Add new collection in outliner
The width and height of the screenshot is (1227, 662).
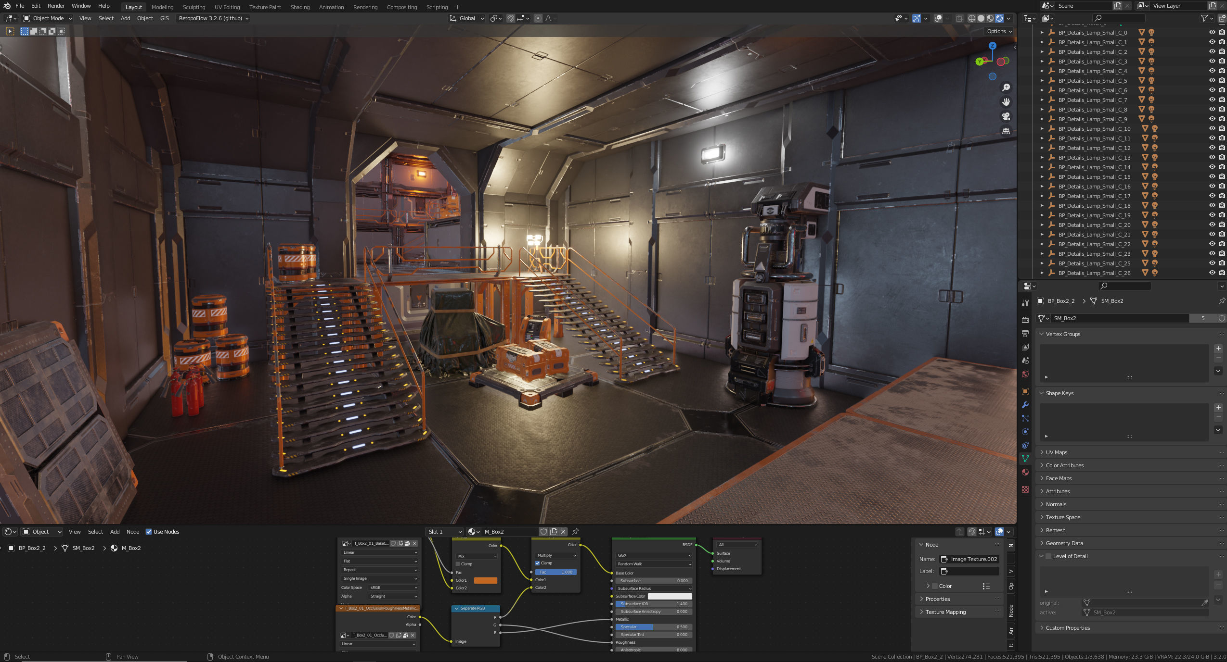pos(1222,18)
